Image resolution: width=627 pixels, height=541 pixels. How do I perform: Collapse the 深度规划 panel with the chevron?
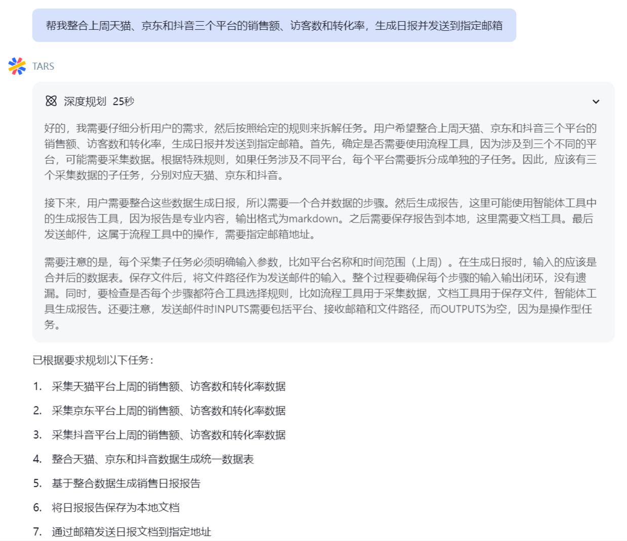coord(596,102)
